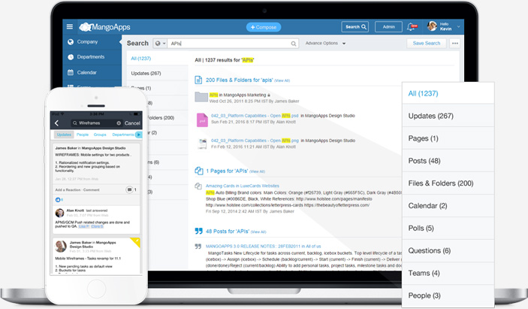Open Company in the sidebar

pos(87,42)
